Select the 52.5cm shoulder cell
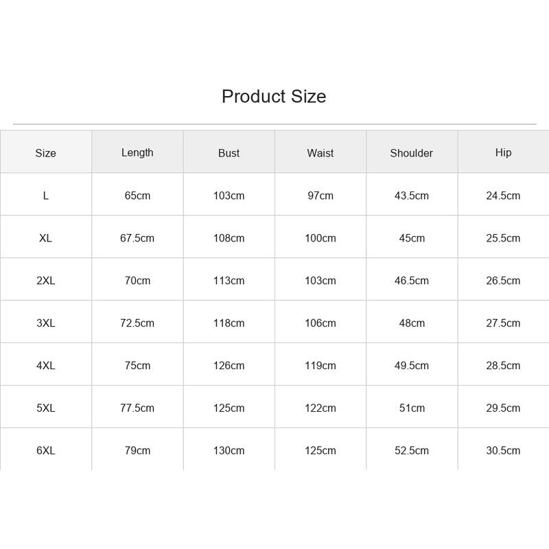The image size is (549, 549). [x=411, y=450]
